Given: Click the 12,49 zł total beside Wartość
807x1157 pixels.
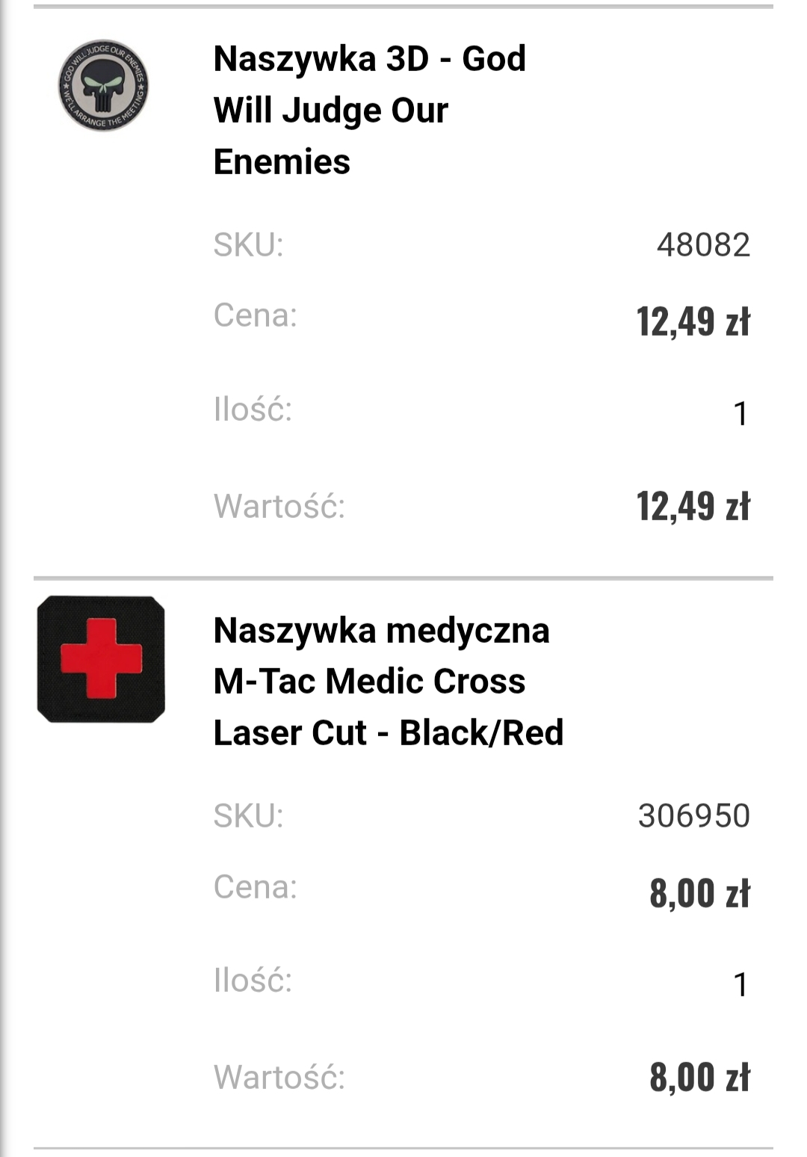Looking at the screenshot, I should (x=693, y=506).
